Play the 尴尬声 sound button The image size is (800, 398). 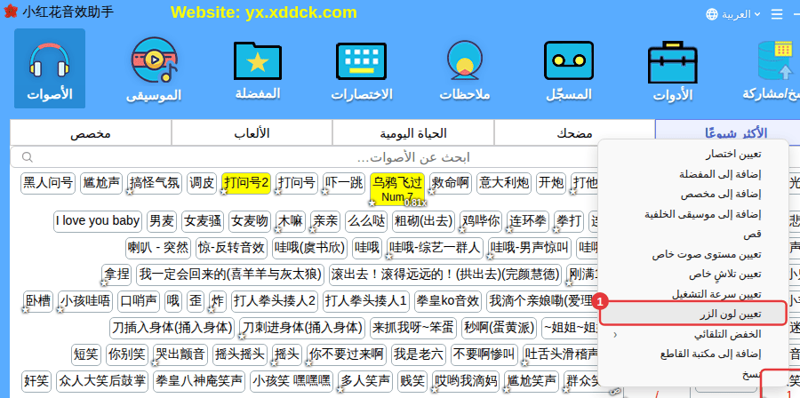101,183
